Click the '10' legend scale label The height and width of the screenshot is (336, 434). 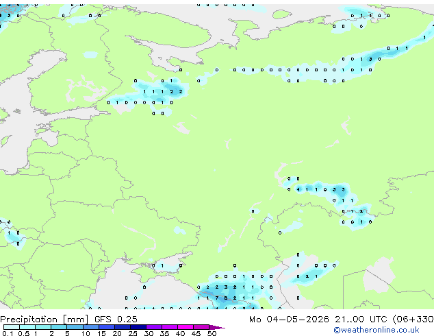[86, 333]
